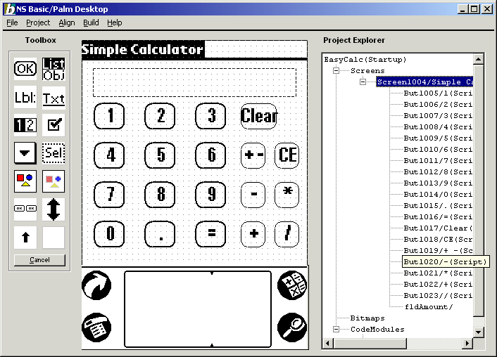Click Project Explorer scroll left arrow

point(328,343)
